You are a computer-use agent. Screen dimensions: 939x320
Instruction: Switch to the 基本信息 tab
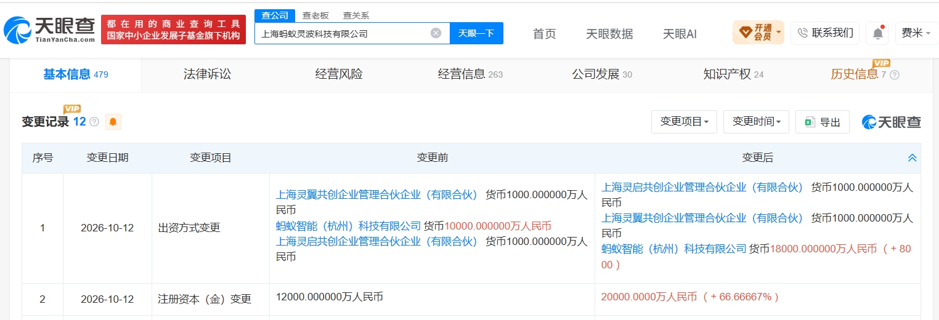click(75, 74)
